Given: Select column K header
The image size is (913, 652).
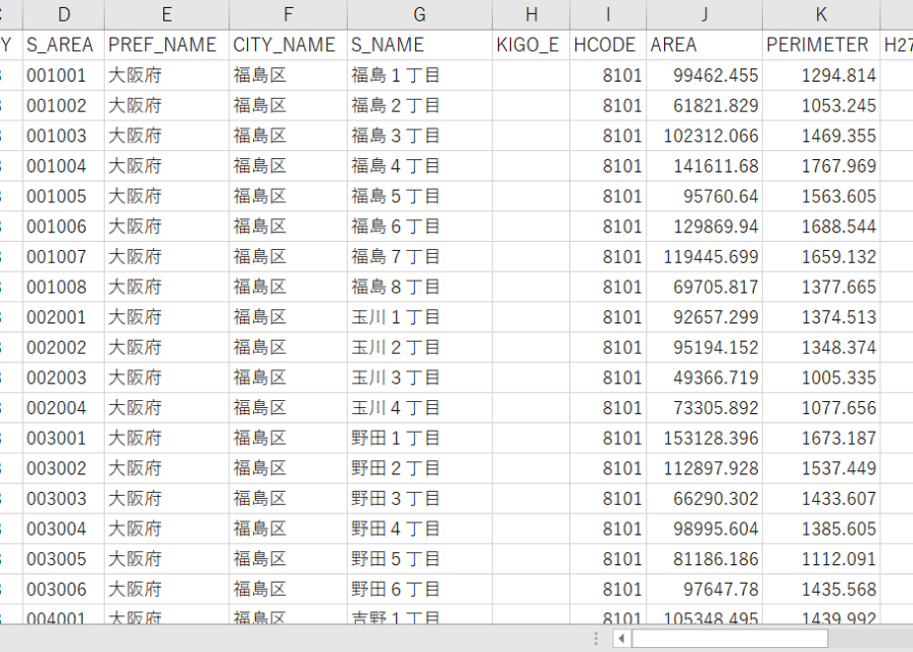Looking at the screenshot, I should pos(821,15).
